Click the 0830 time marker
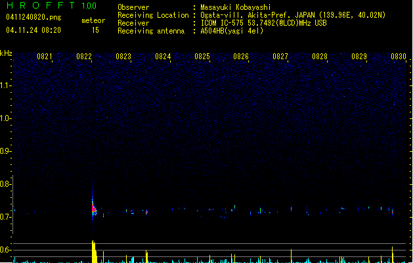Screen dimensions: 413x263 click(x=399, y=56)
